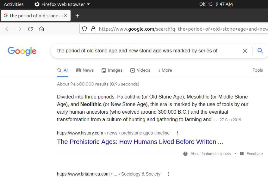Open The Prehistoric Ages article link
This screenshot has height=179, width=268.
point(140,142)
